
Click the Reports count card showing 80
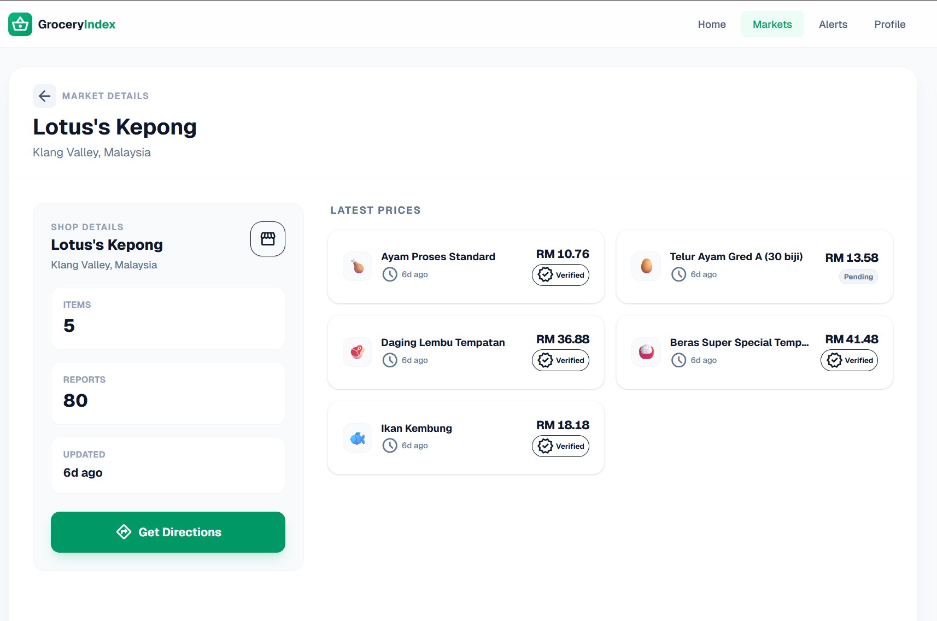coord(168,393)
